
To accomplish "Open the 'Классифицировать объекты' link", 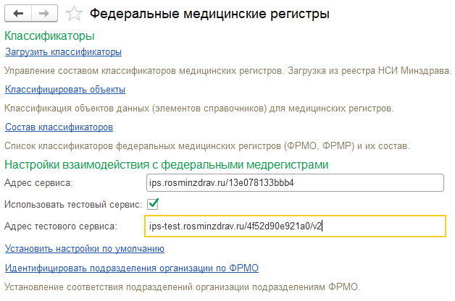I will click(65, 89).
